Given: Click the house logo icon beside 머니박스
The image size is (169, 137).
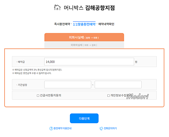Looking at the screenshot, I should [57, 8].
